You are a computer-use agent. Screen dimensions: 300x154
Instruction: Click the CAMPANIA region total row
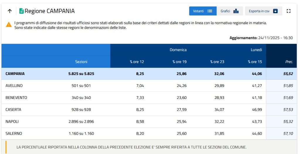(x=15, y=74)
